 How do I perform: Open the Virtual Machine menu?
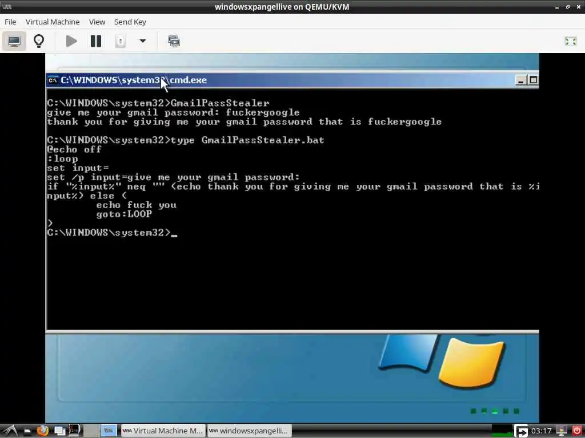pos(53,22)
